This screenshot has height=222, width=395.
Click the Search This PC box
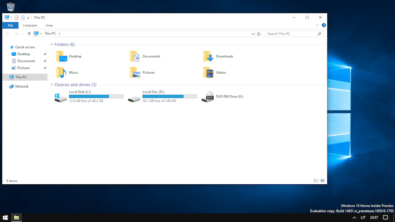coord(291,34)
